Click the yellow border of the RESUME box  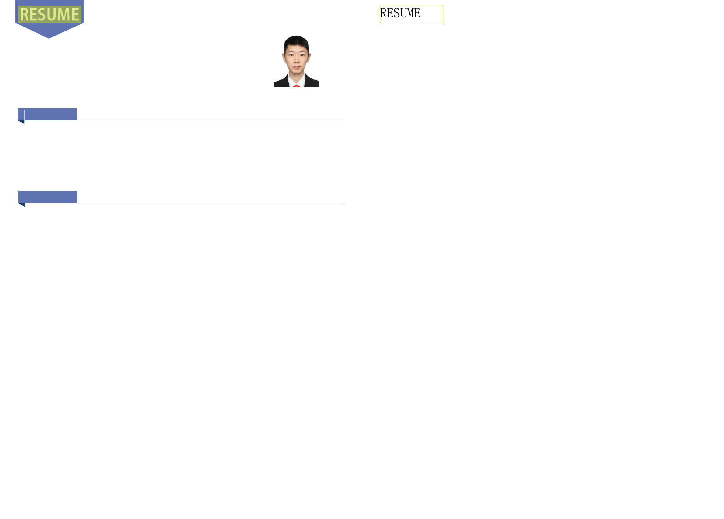click(411, 6)
